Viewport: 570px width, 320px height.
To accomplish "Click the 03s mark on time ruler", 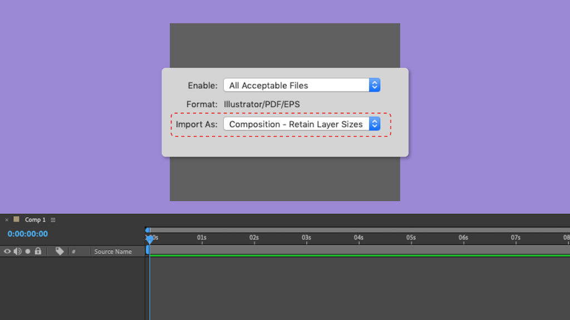I will tap(306, 238).
